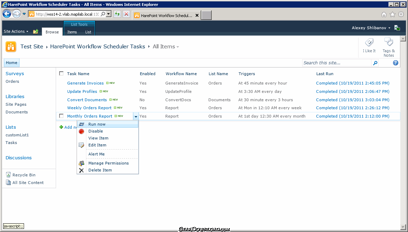Viewport: 408px width, 232px height.
Task: Open customList1 in sidebar
Action: pos(17,135)
